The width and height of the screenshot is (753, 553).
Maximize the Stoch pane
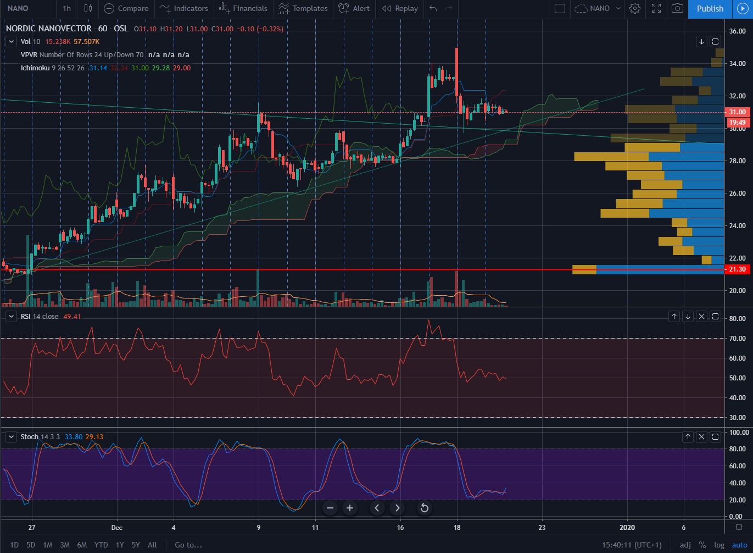pos(715,436)
